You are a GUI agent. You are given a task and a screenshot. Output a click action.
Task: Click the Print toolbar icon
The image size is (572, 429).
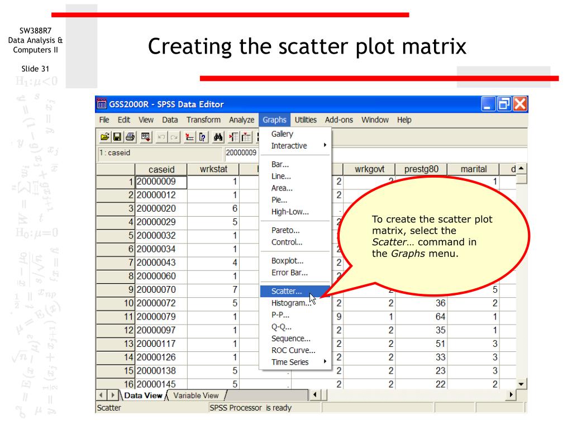[130, 137]
